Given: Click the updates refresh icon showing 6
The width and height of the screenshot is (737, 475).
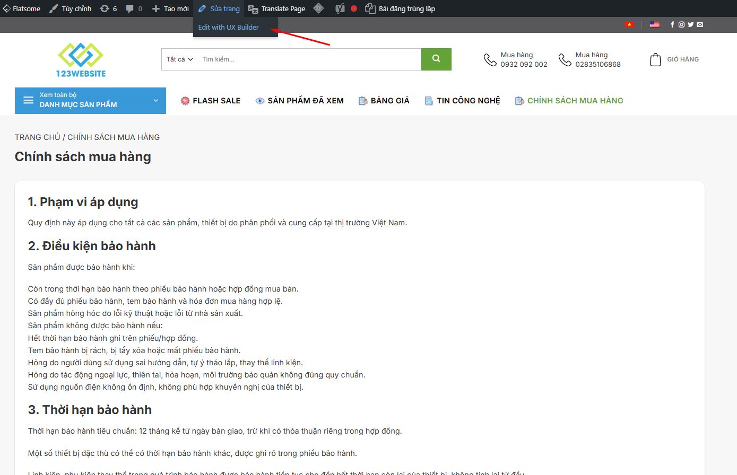Looking at the screenshot, I should [x=108, y=8].
